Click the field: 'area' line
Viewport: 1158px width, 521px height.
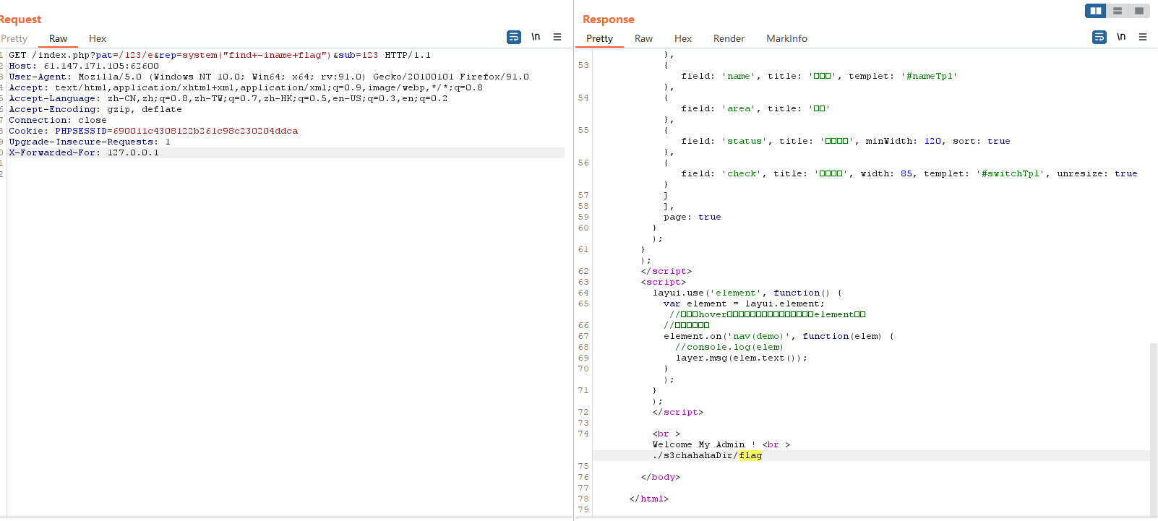(755, 108)
